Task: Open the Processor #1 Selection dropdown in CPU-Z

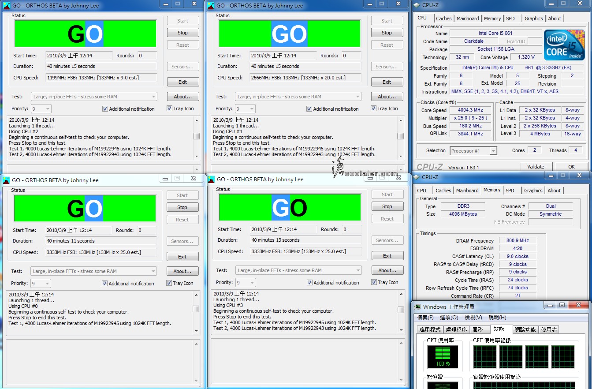Action: (473, 151)
